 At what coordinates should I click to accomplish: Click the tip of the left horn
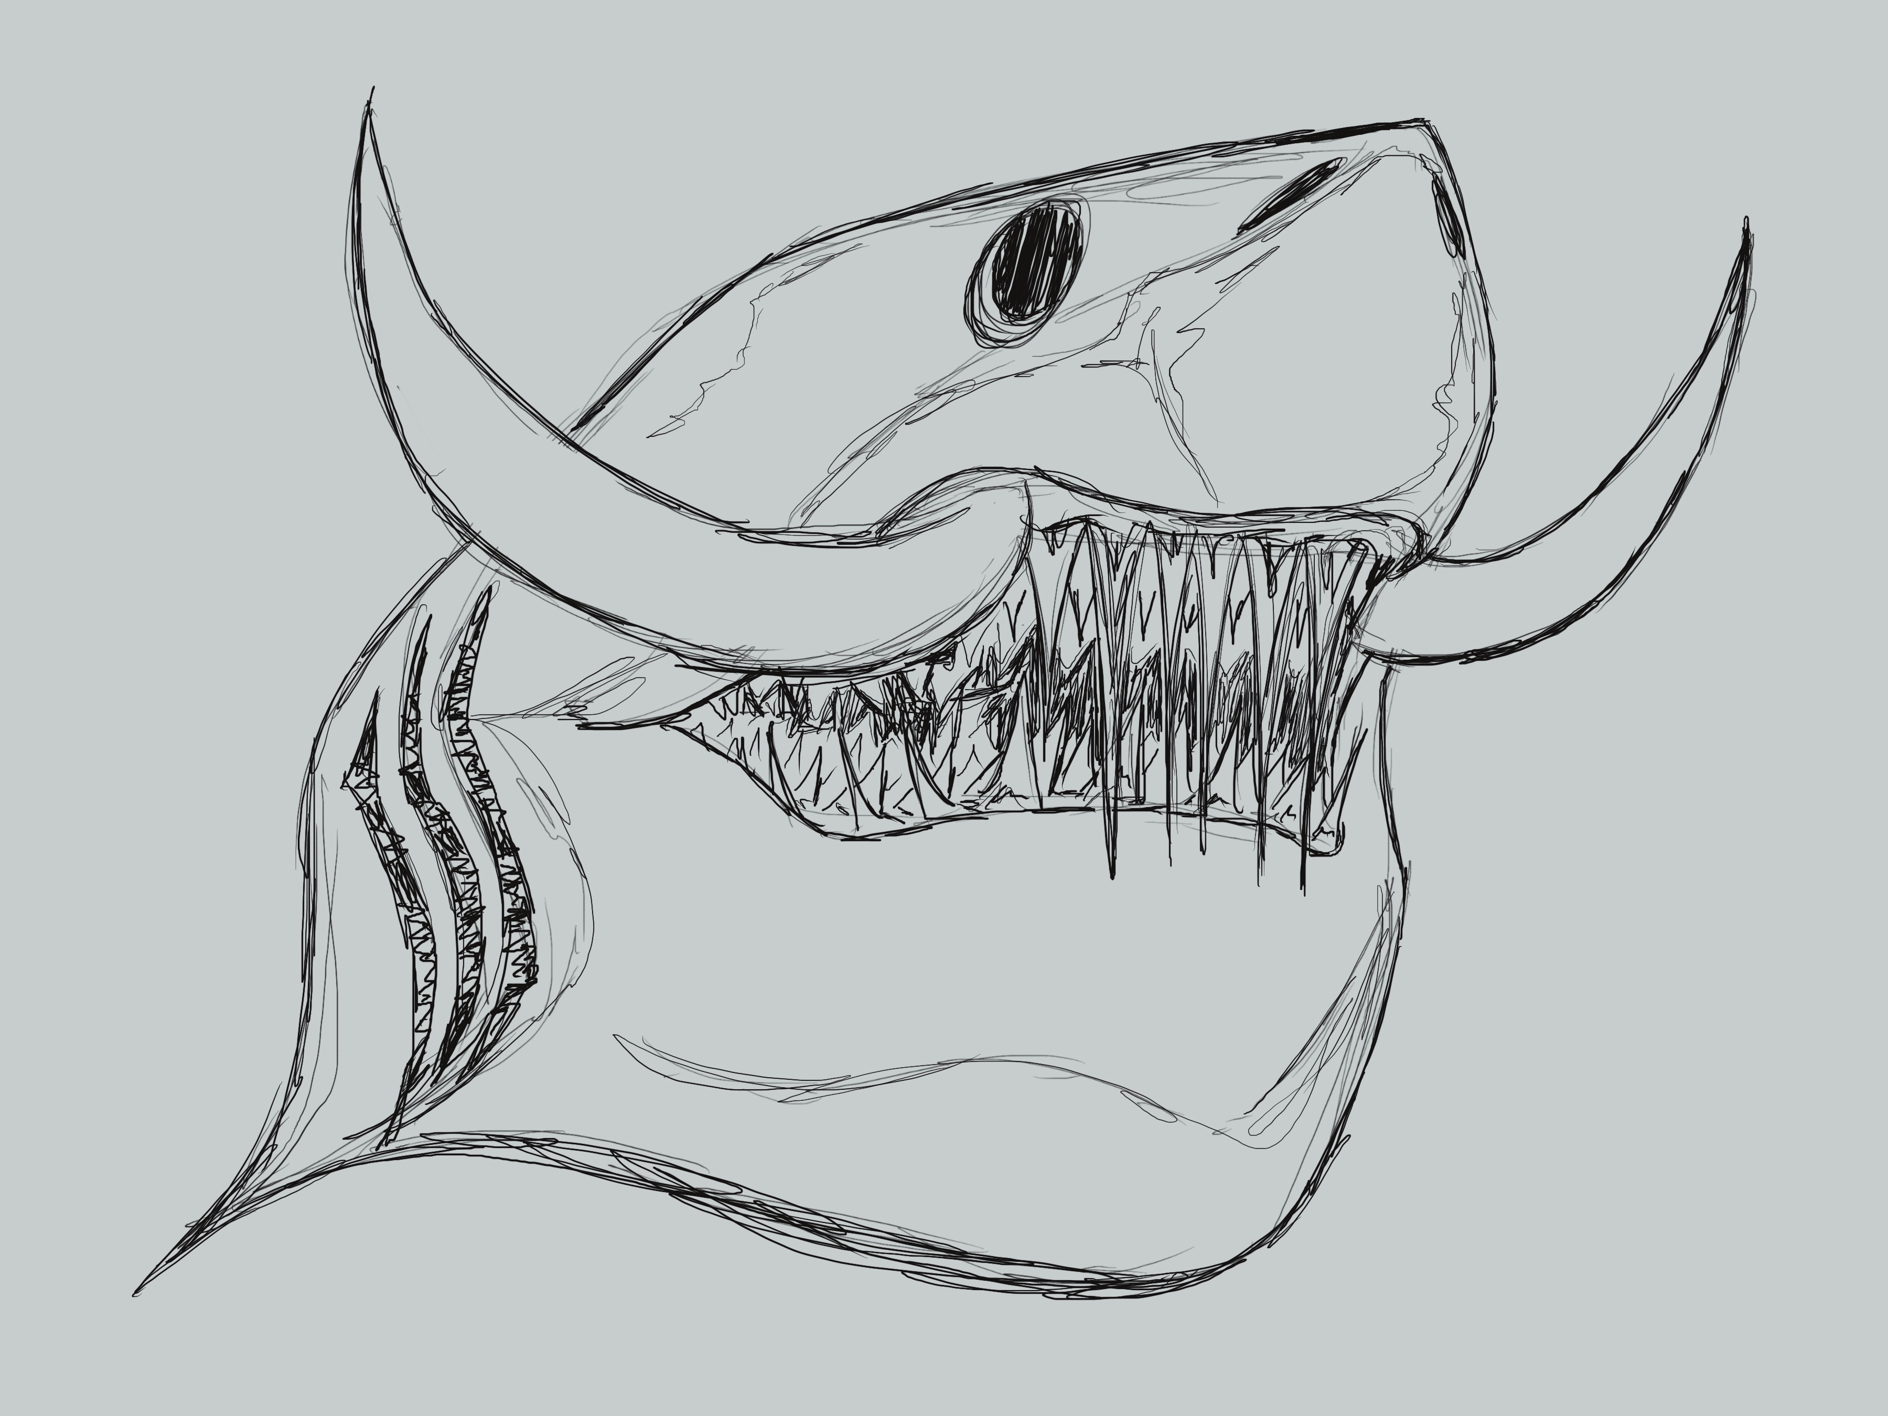370,106
